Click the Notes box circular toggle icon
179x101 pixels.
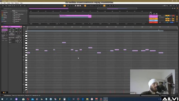pos(21,27)
